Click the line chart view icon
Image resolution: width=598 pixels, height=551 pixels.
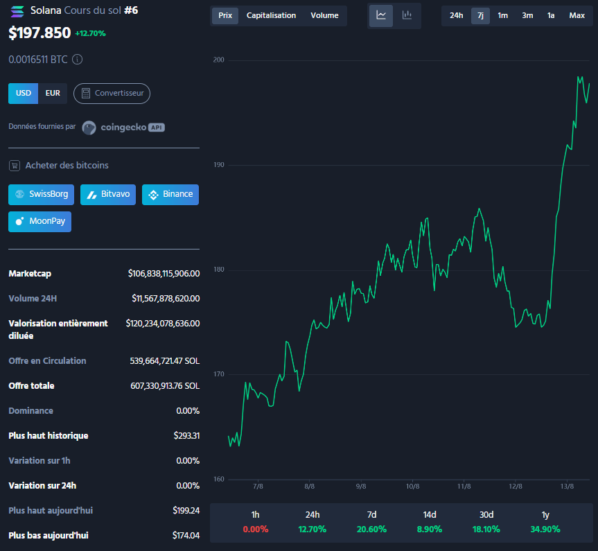point(381,15)
